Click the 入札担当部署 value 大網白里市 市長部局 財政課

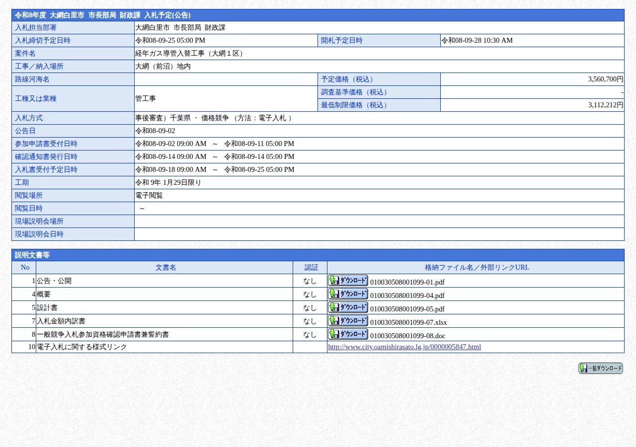point(180,27)
